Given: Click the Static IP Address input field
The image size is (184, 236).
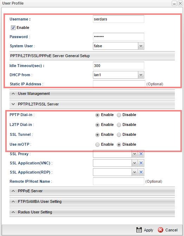Looking at the screenshot, I should coord(119,84).
